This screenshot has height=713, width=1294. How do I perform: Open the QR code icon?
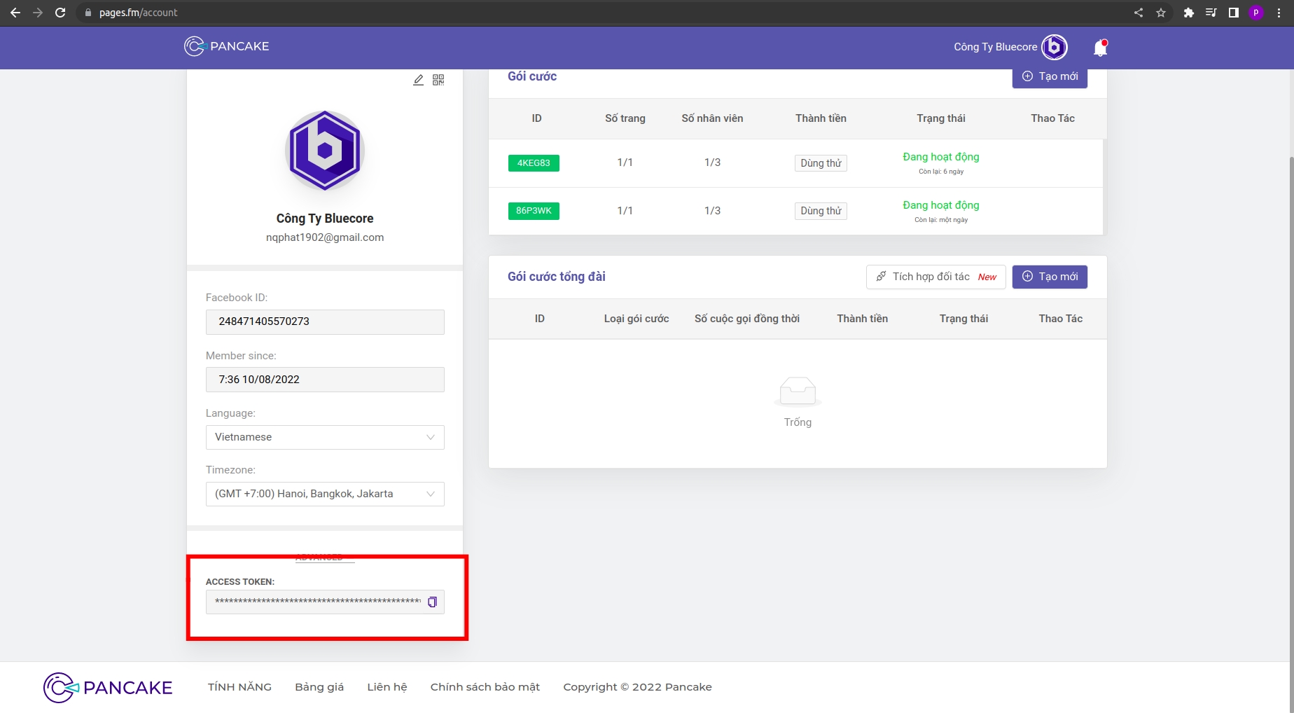tap(438, 80)
